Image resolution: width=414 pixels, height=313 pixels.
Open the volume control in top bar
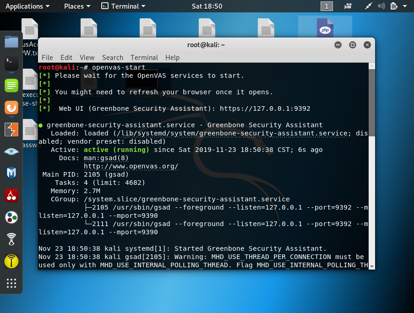point(381,6)
